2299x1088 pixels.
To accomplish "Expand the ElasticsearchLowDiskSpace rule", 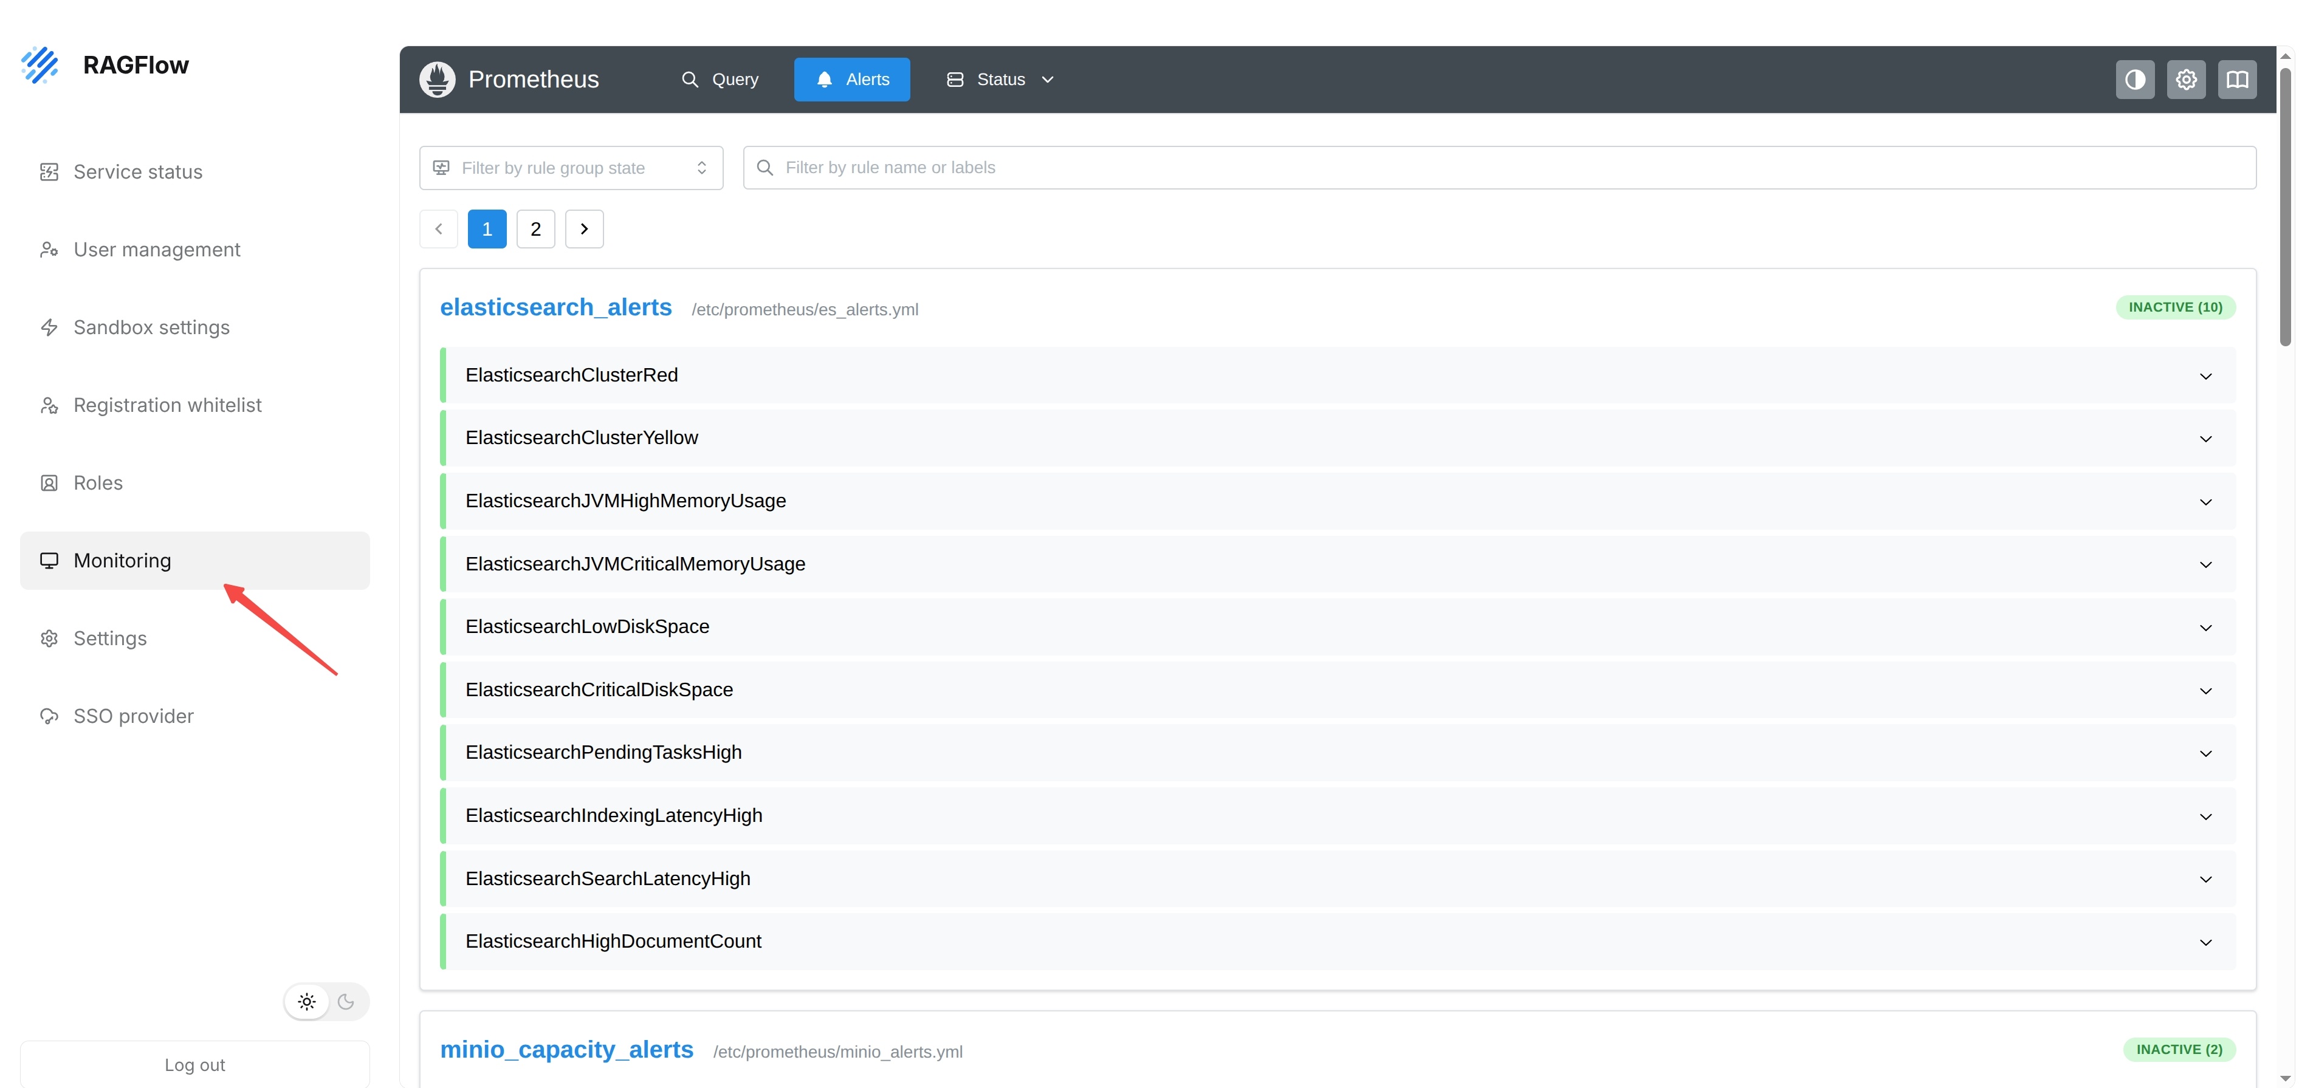I will [x=1338, y=627].
